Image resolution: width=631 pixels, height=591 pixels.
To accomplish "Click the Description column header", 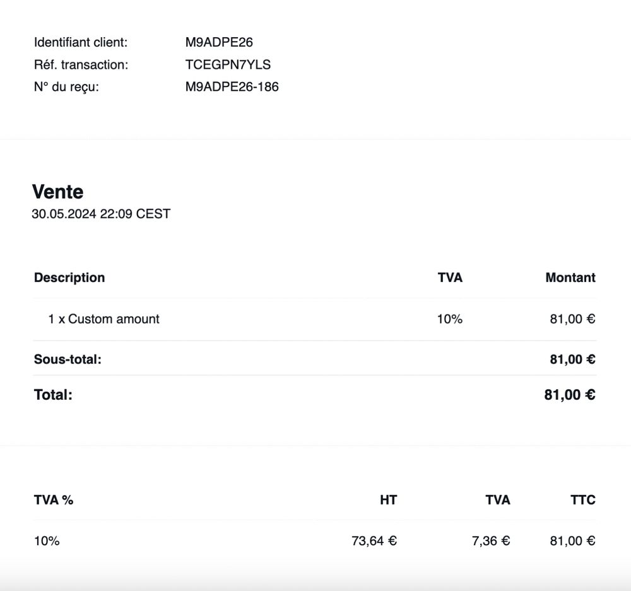I will point(69,278).
